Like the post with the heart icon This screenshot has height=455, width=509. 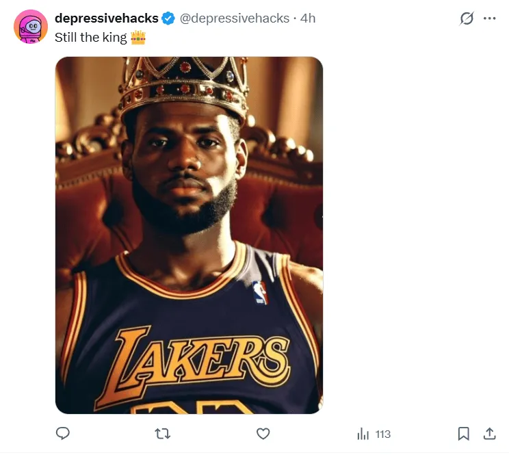point(263,433)
